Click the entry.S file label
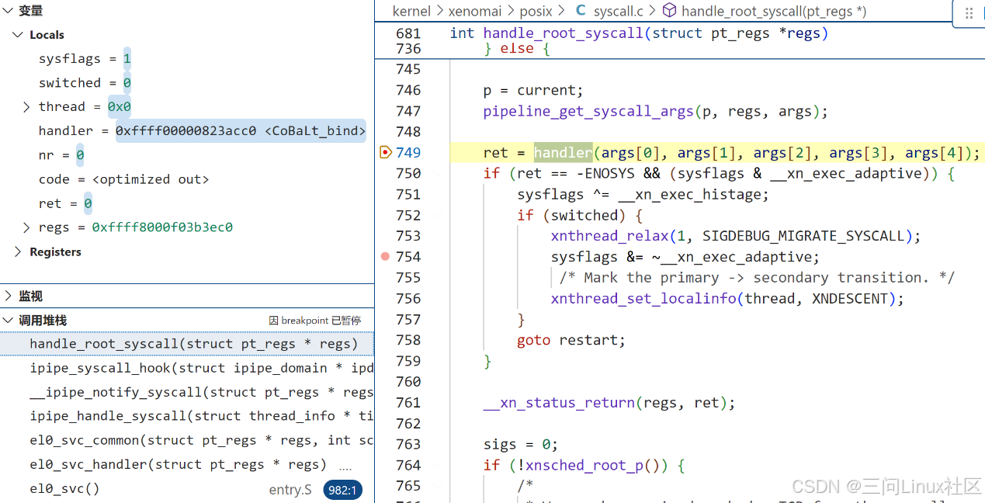 (290, 490)
